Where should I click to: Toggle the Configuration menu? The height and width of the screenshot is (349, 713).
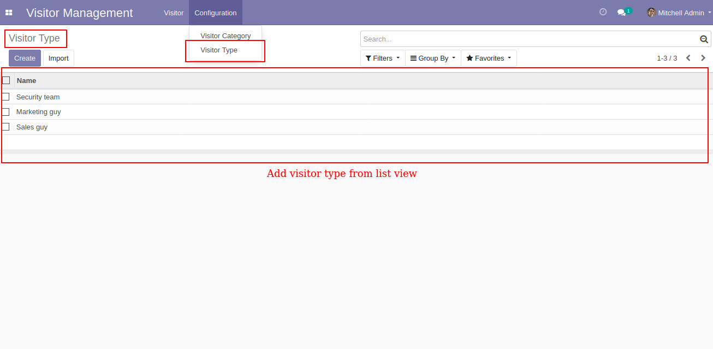[216, 13]
